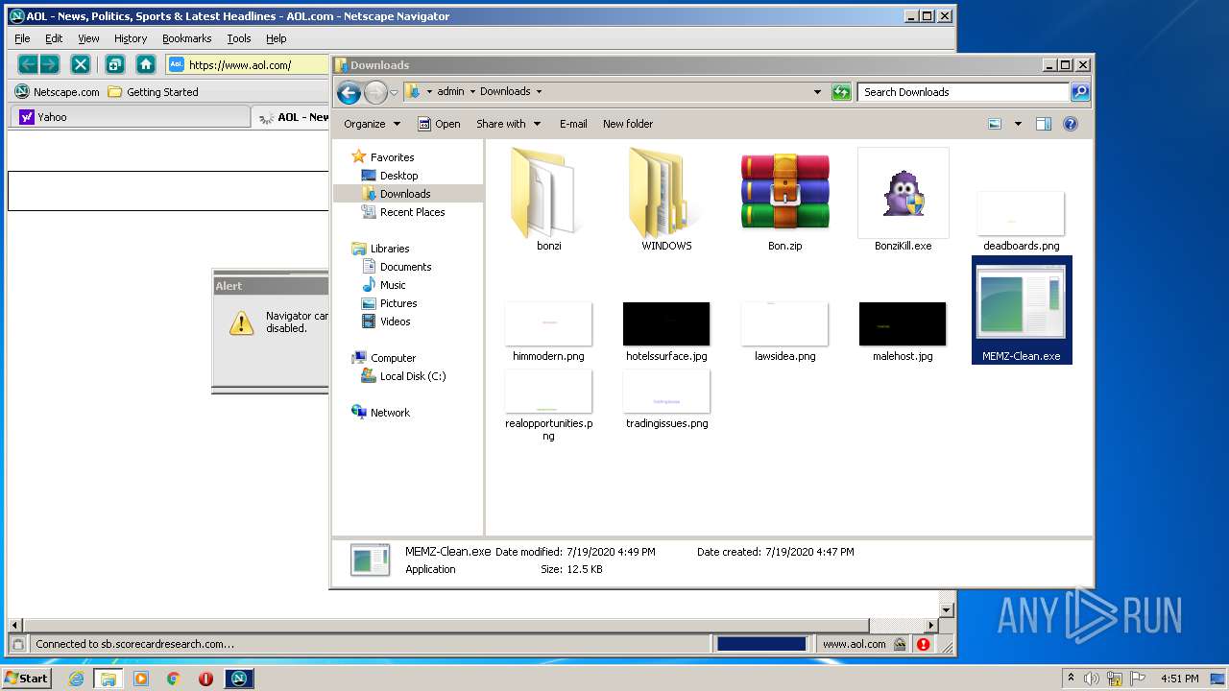Open Opera from taskbar
Screen dimensions: 1229x691
pos(205,679)
